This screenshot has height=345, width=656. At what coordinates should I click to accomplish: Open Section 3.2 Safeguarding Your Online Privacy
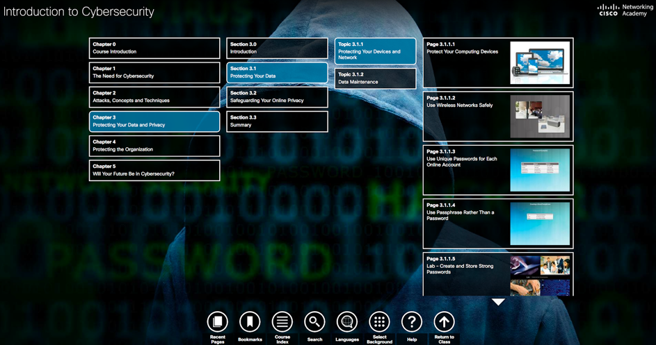point(277,97)
